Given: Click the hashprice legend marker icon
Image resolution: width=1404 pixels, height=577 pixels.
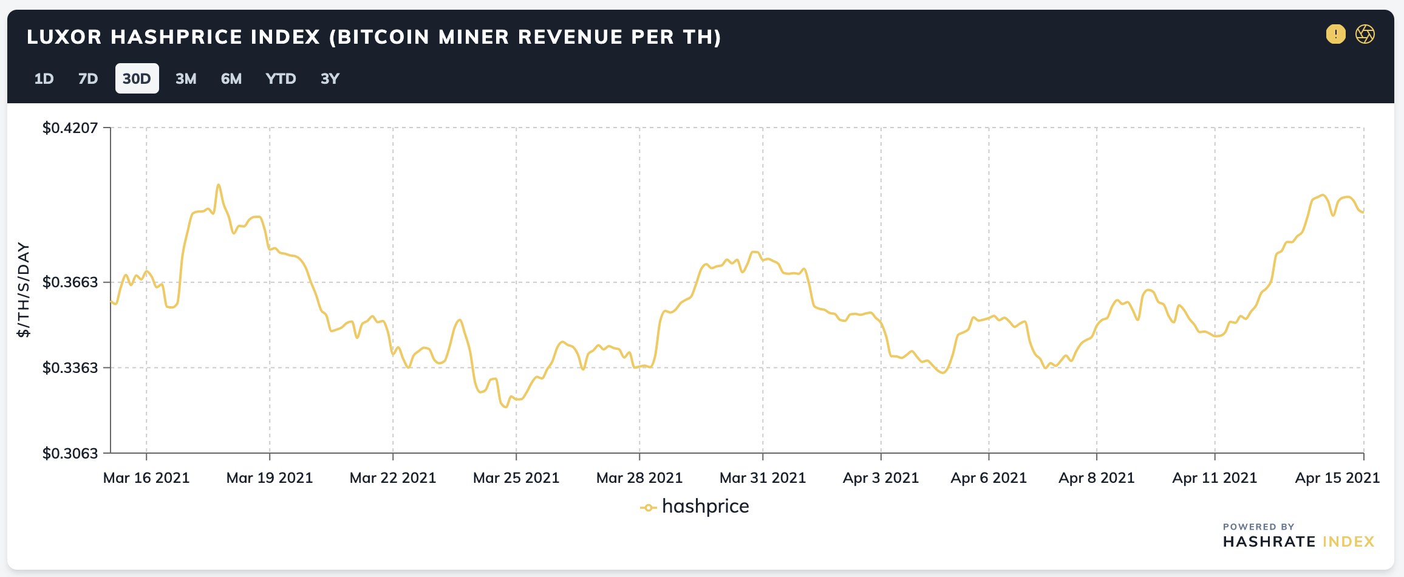Looking at the screenshot, I should click(648, 508).
